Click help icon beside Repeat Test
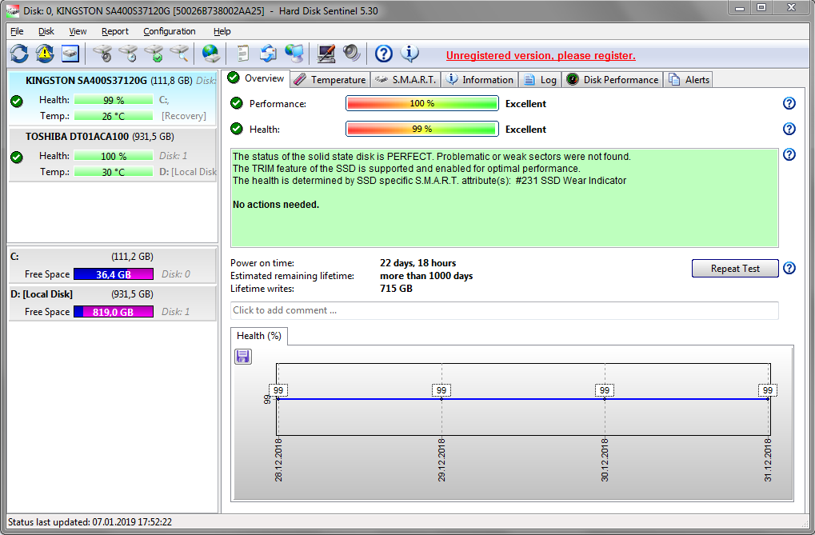Viewport: 815px width, 535px height. (x=789, y=269)
